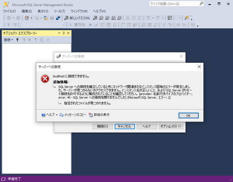Open Object Explorer window position dropdown arrow
233x182 pixels.
pyautogui.click(x=59, y=33)
